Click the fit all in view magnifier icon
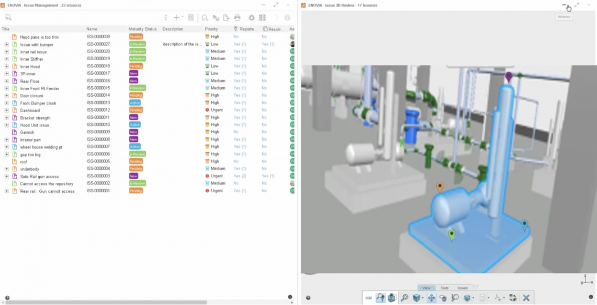Screen dimensions: 597x305 click(404, 298)
